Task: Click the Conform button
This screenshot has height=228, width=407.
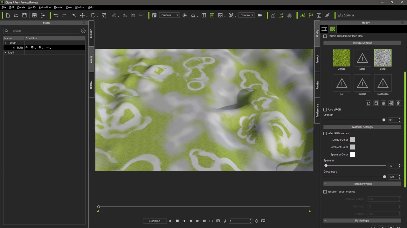Action: pyautogui.click(x=346, y=15)
